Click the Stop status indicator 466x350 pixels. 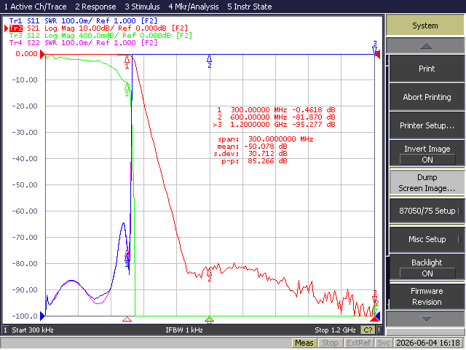(x=330, y=343)
